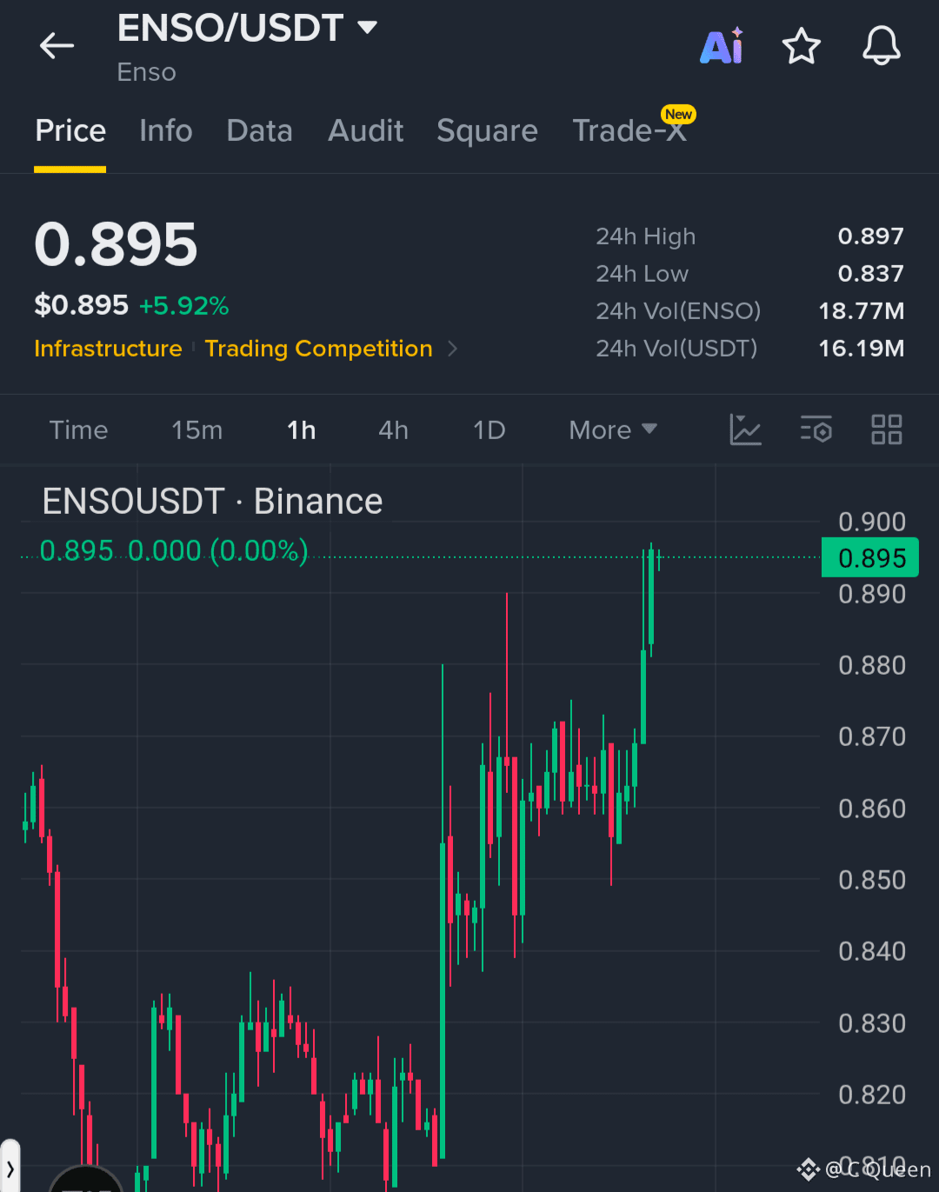Tap the green 0.895 price label on axis

click(870, 557)
